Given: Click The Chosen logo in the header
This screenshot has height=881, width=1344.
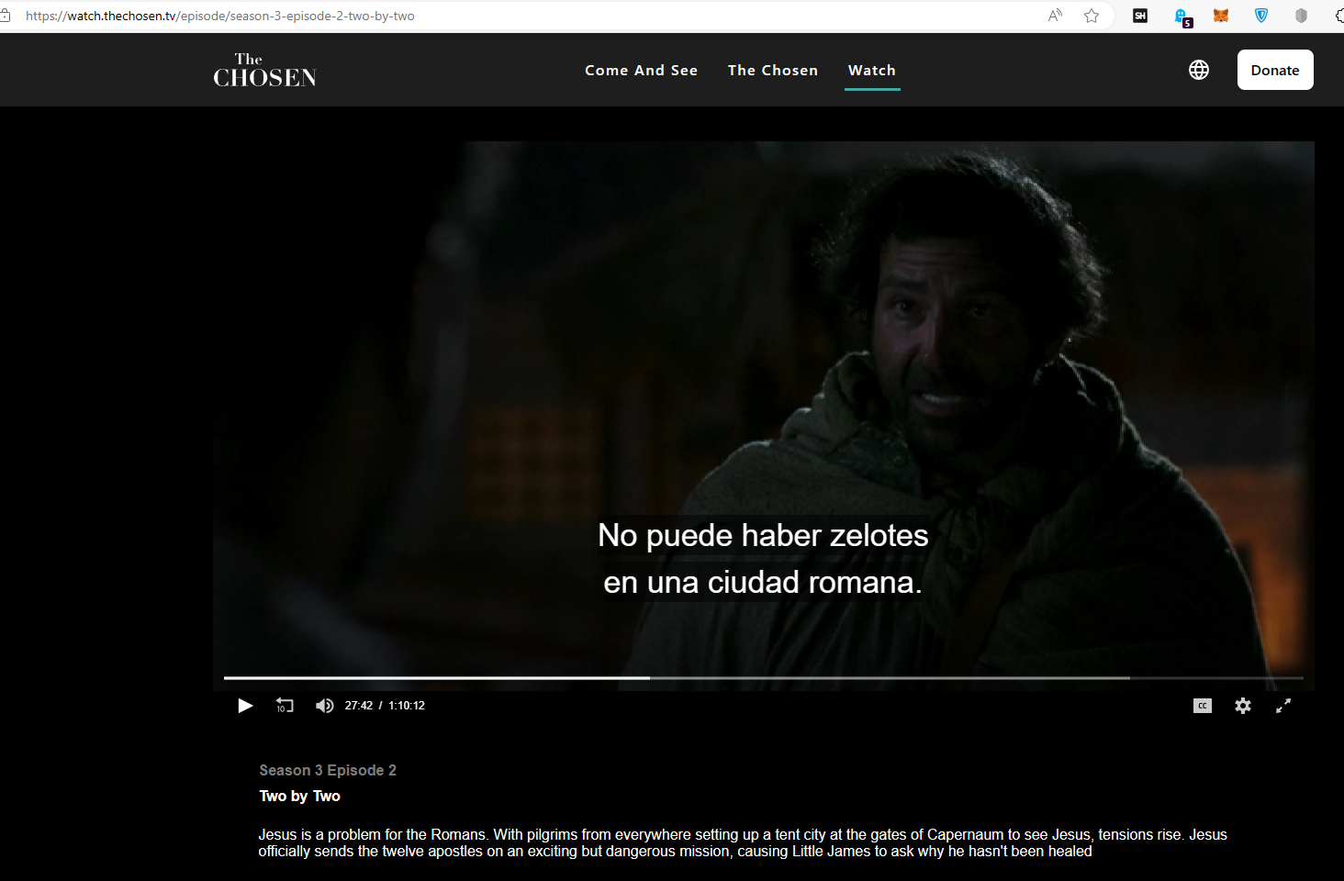Looking at the screenshot, I should [x=265, y=71].
